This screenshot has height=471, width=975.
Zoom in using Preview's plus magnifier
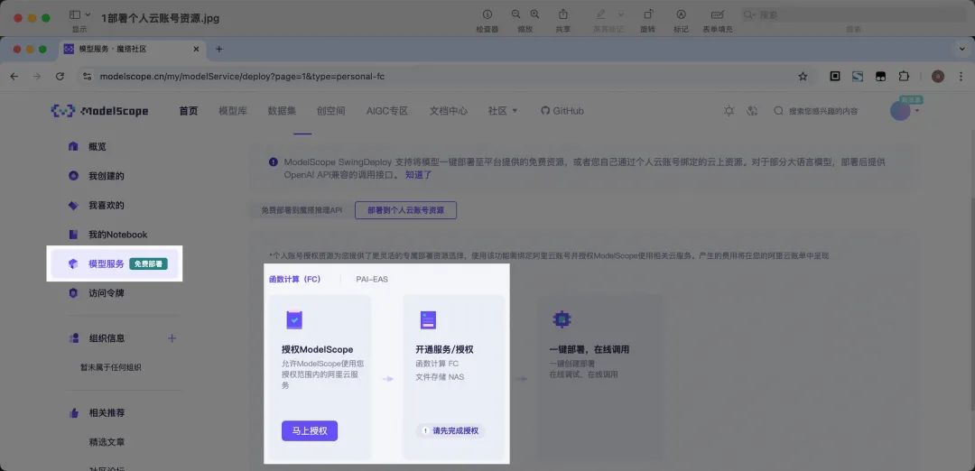tap(534, 14)
